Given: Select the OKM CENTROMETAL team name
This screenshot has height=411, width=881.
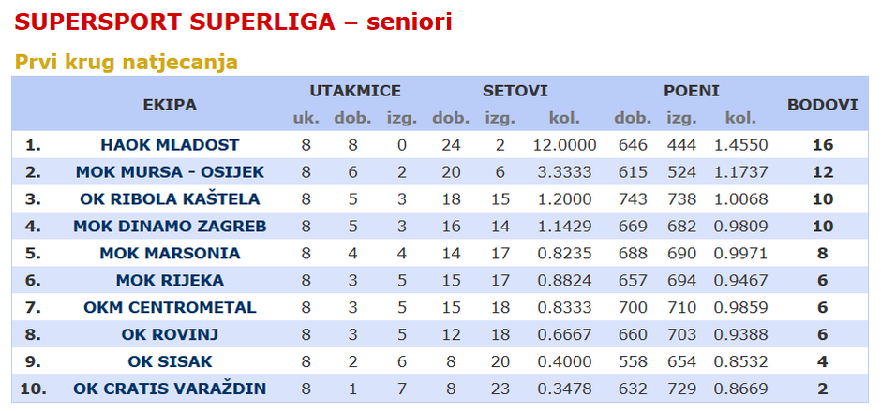Looking at the screenshot, I should click(x=170, y=308).
